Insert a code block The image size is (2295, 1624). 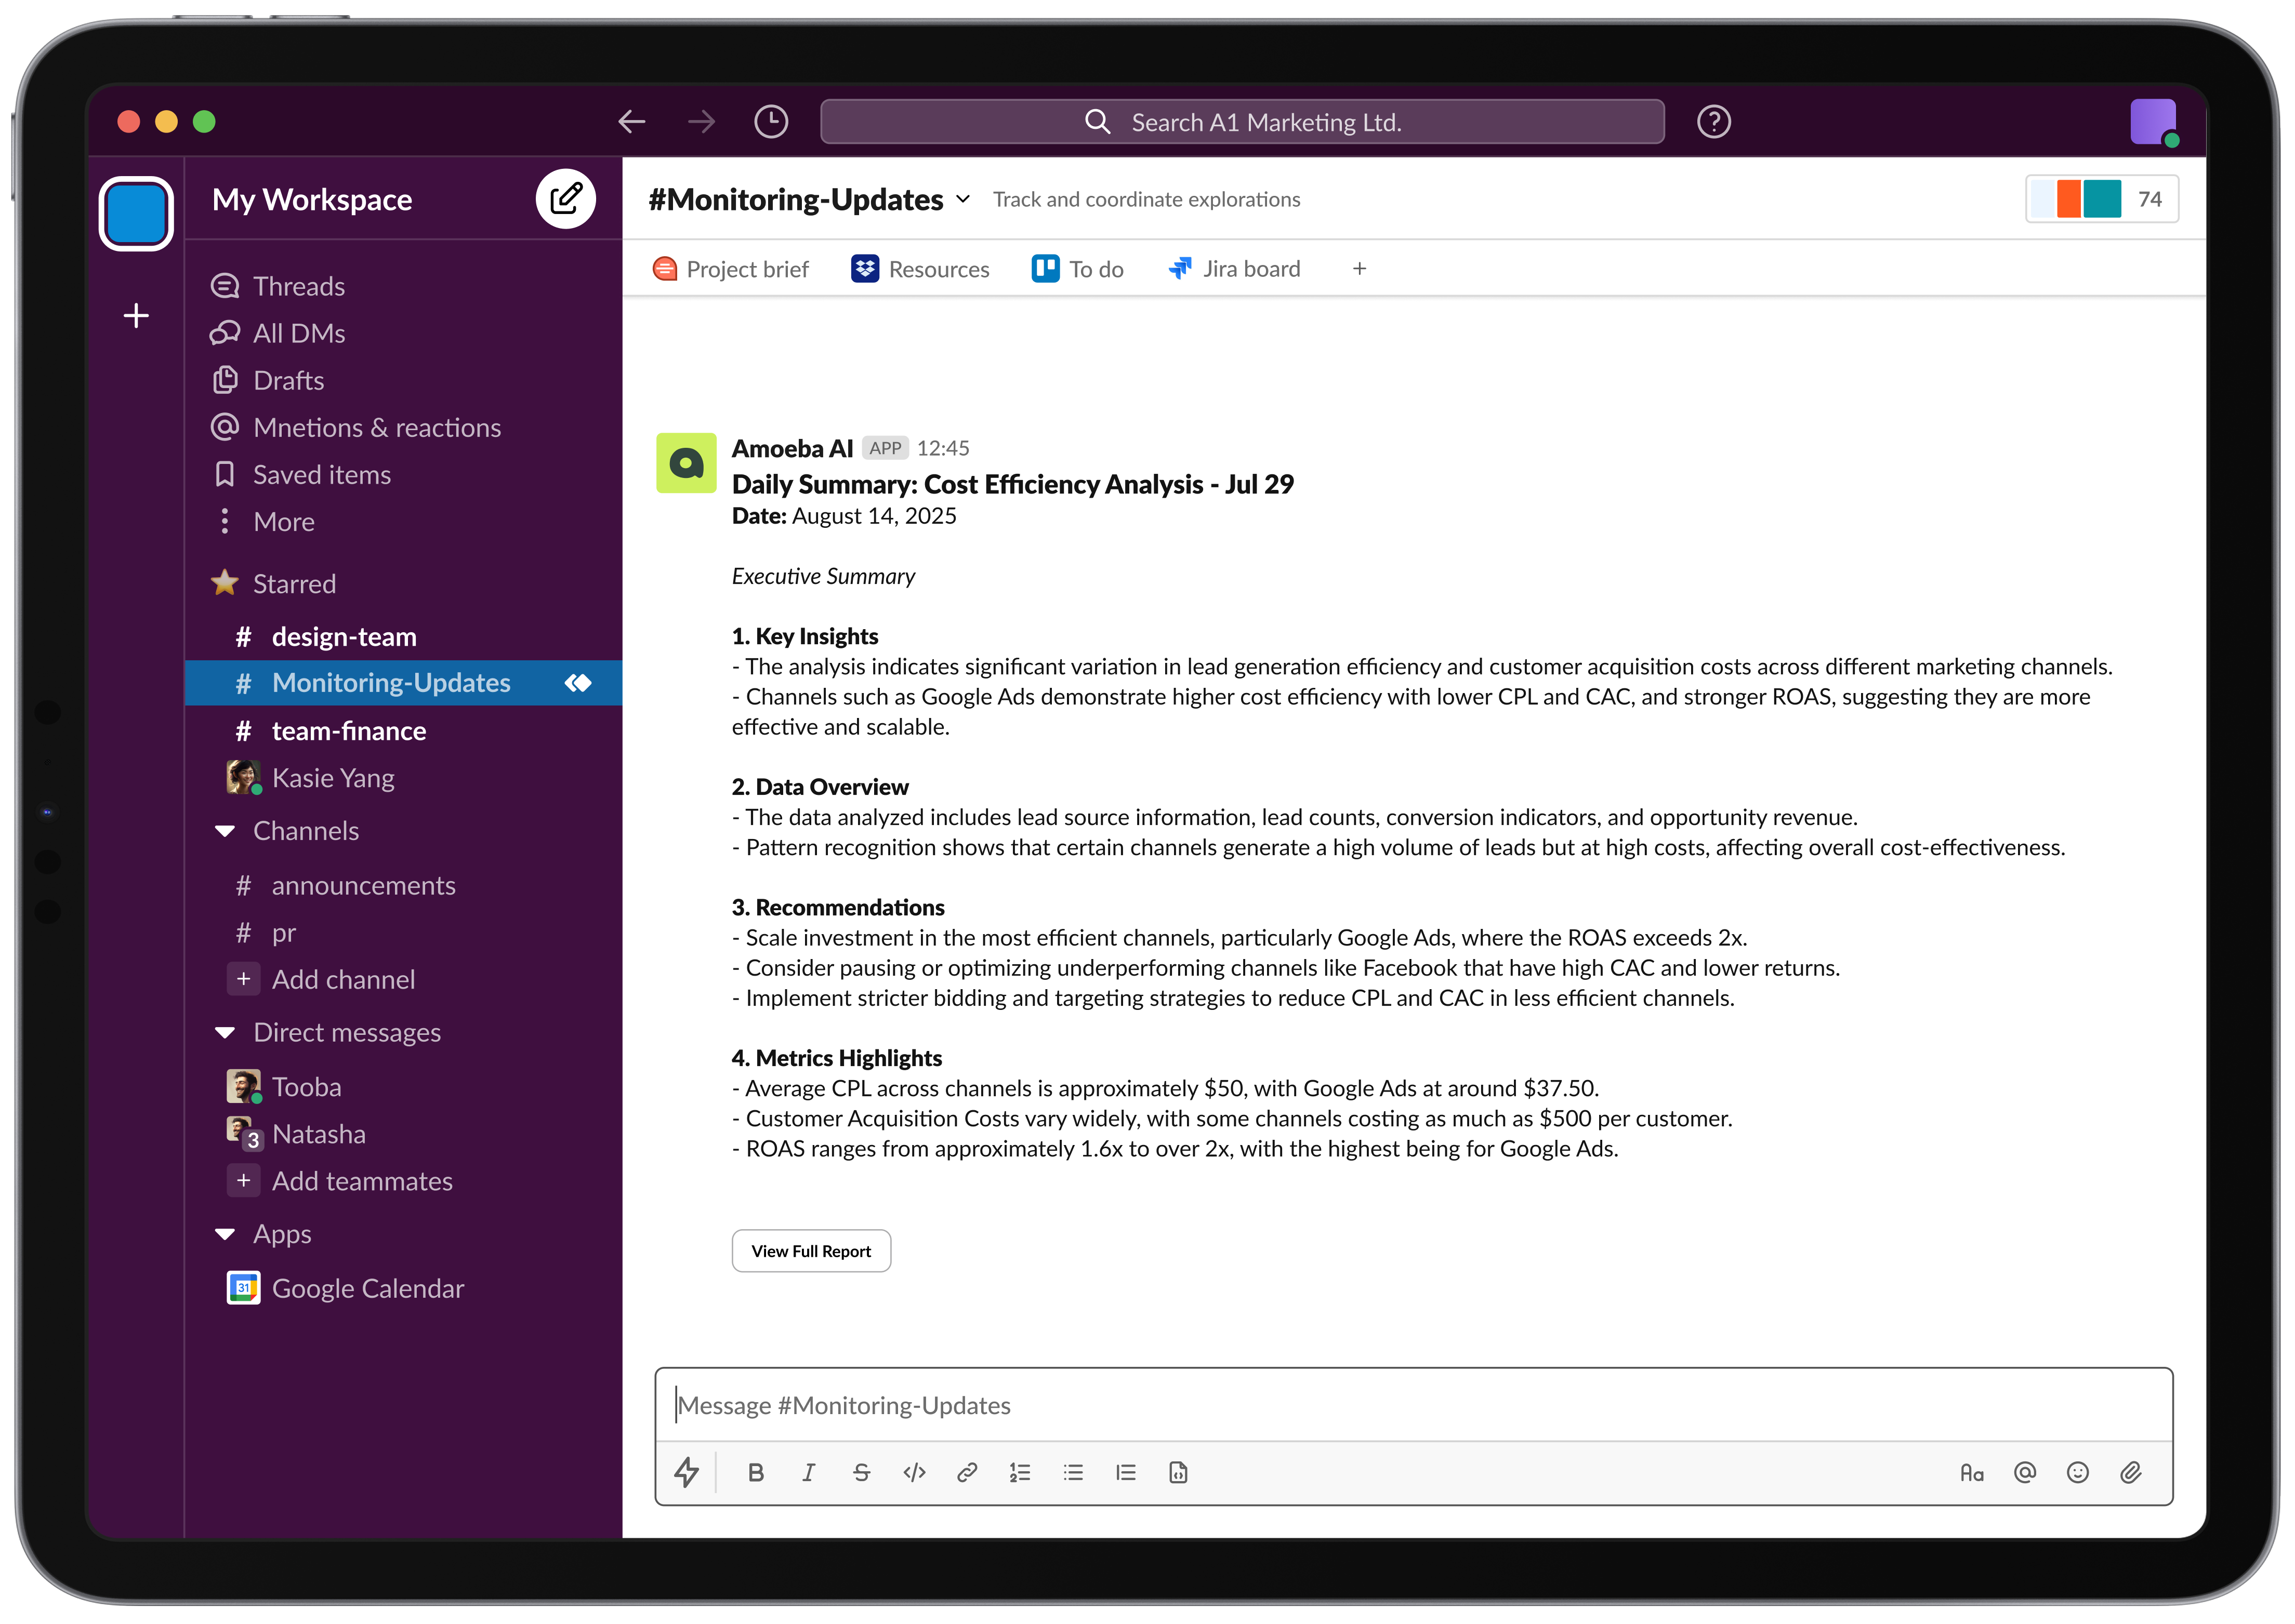(x=1178, y=1472)
